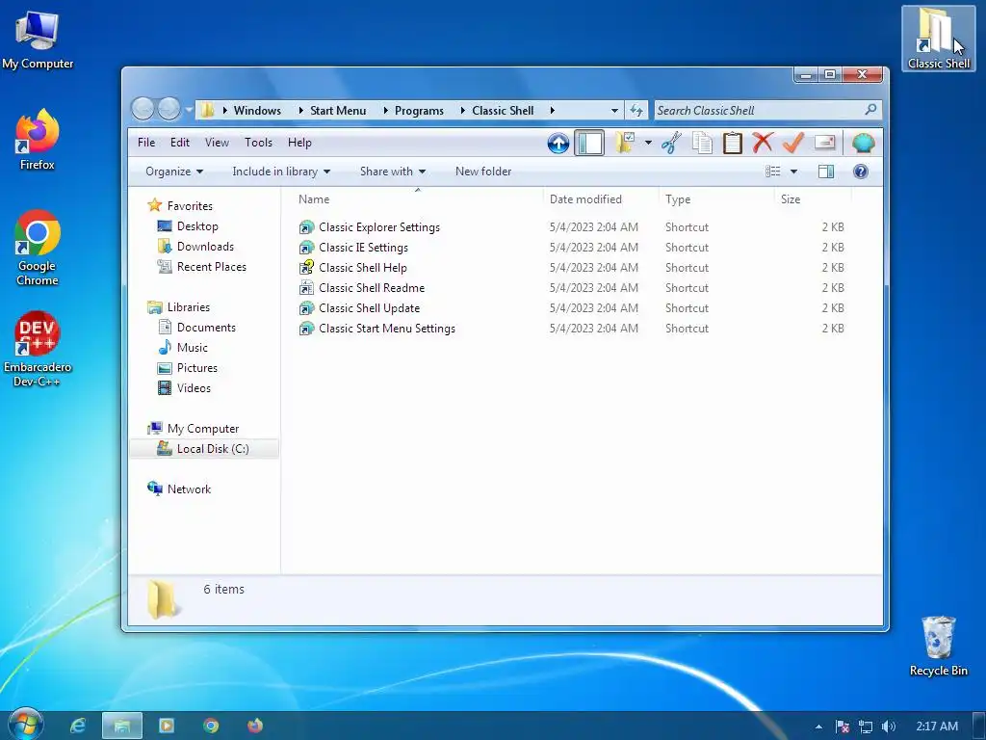Click the orange checkmark Properties icon
This screenshot has width=986, height=740.
tap(793, 143)
